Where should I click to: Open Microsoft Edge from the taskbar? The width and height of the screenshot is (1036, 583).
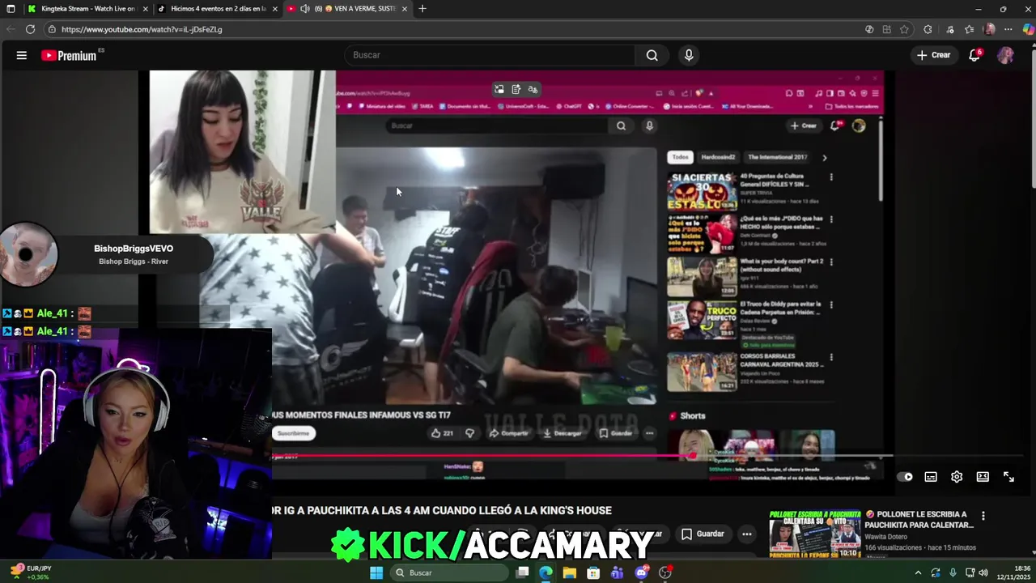(x=546, y=572)
